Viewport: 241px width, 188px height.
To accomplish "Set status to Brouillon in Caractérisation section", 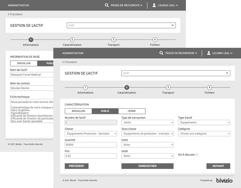I will pyautogui.click(x=78, y=111).
